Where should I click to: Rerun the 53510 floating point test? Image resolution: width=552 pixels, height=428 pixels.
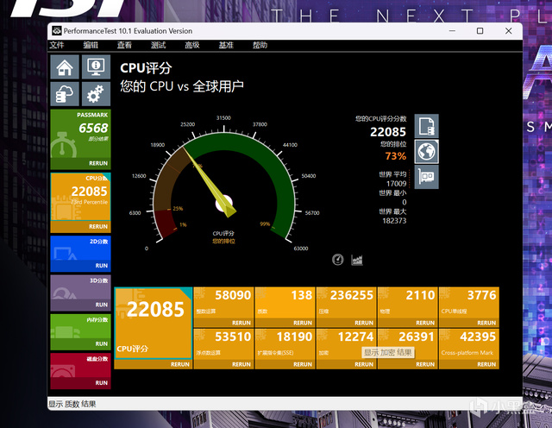(241, 364)
